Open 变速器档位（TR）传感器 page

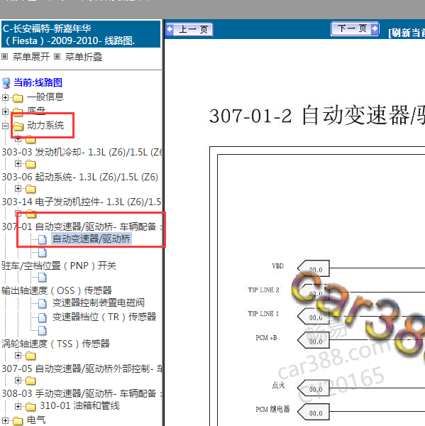pos(104,317)
